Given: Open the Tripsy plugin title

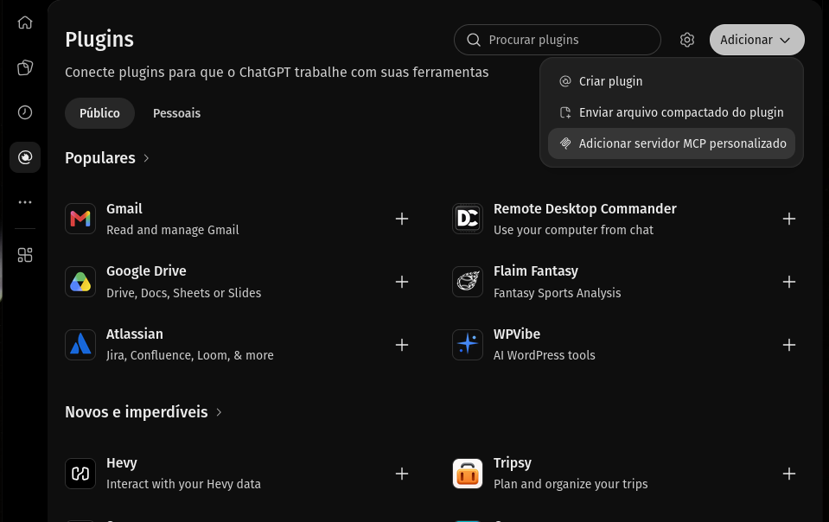Looking at the screenshot, I should (x=513, y=463).
